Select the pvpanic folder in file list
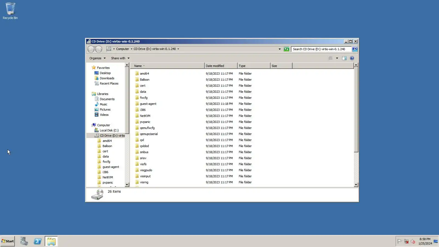 145,122
